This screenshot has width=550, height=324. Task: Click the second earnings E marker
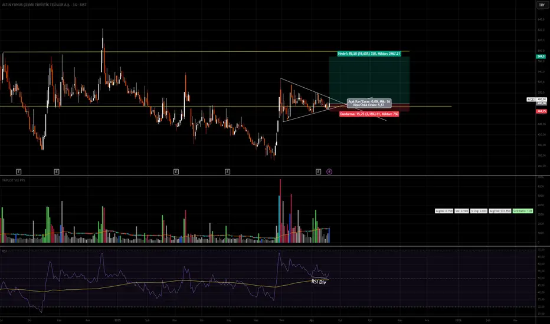[x=57, y=171]
